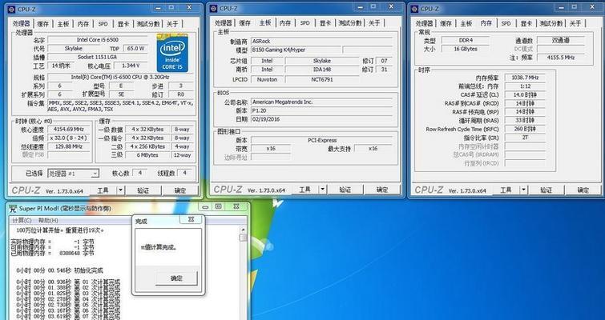
Task: Click the American Megatrends Inc. BIOS field
Action: (322, 102)
